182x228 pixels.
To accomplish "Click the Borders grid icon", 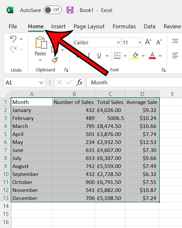I will [117, 56].
